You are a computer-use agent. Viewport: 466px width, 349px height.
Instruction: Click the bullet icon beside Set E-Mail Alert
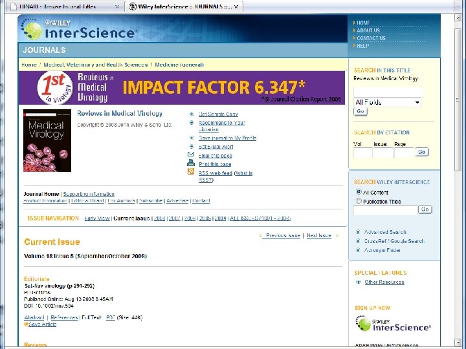point(192,146)
